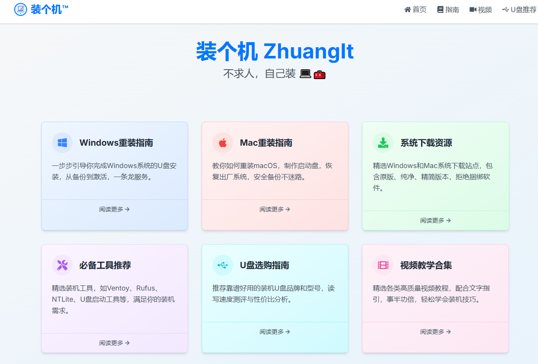Open the Mac重装指南 card title
Screen dimensions: 538x364
[x=266, y=143]
